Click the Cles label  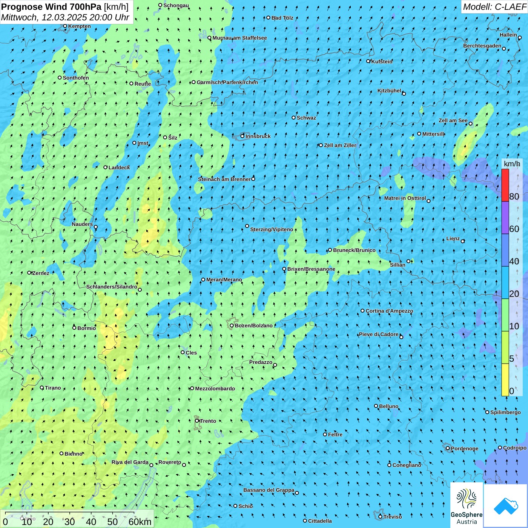pyautogui.click(x=191, y=353)
